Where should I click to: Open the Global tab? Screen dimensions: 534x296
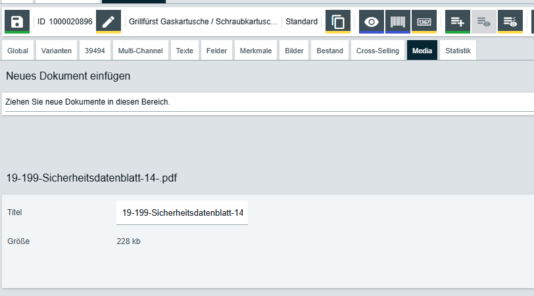[18, 51]
